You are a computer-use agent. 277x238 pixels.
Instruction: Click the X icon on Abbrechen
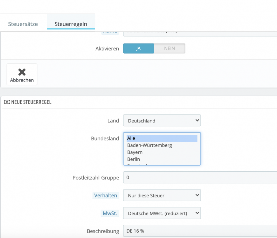(22, 72)
